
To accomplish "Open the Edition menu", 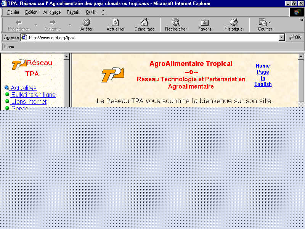I will tap(31, 12).
